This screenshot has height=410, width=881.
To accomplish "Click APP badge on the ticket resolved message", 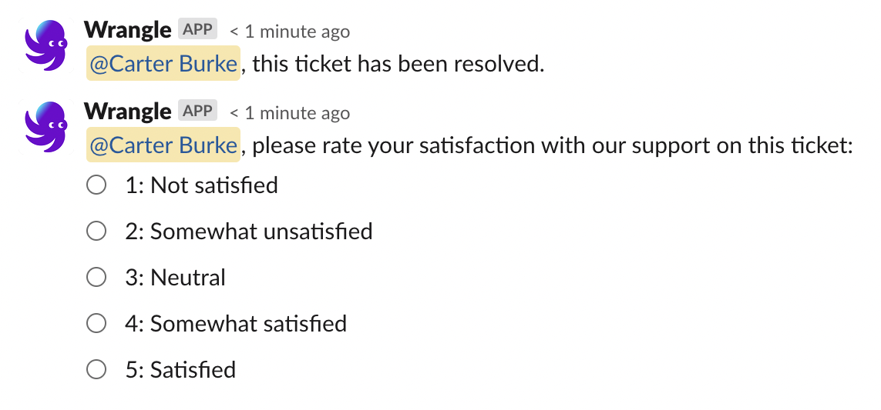I will [x=198, y=30].
